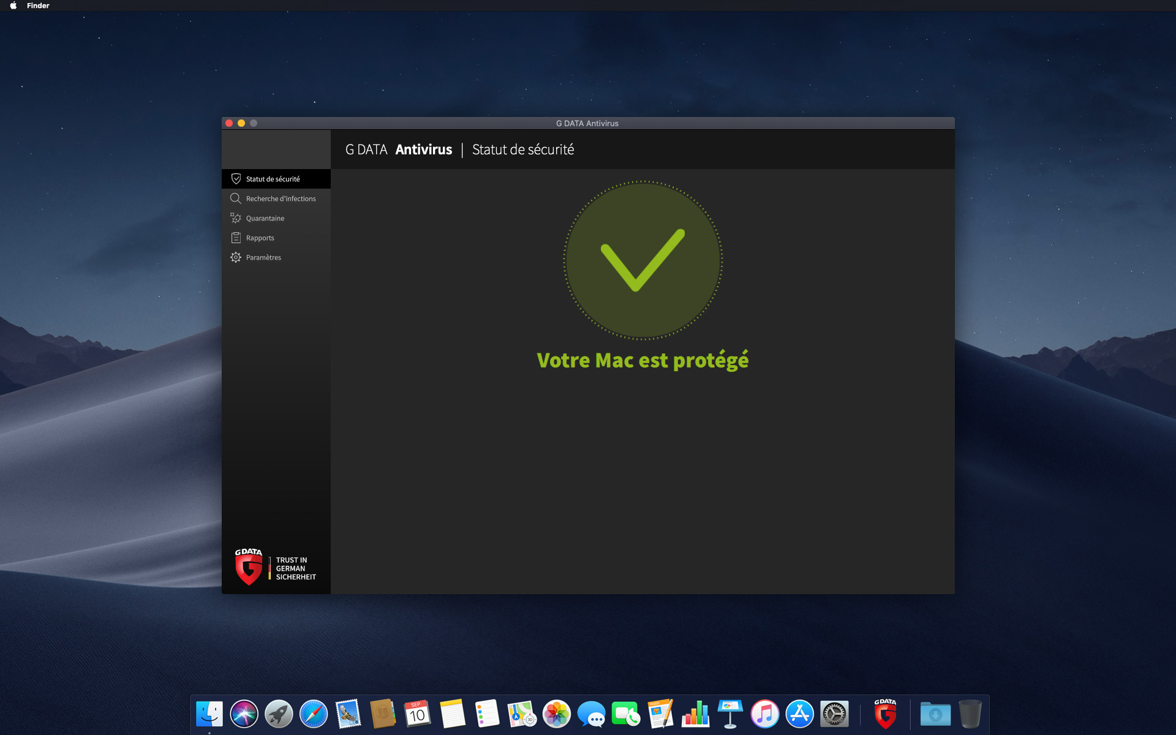Click the green checkmark status circle
This screenshot has width=1176, height=735.
[643, 260]
